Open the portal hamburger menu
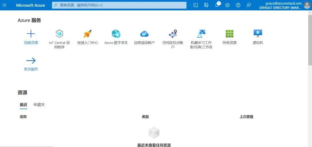 tap(4, 5)
